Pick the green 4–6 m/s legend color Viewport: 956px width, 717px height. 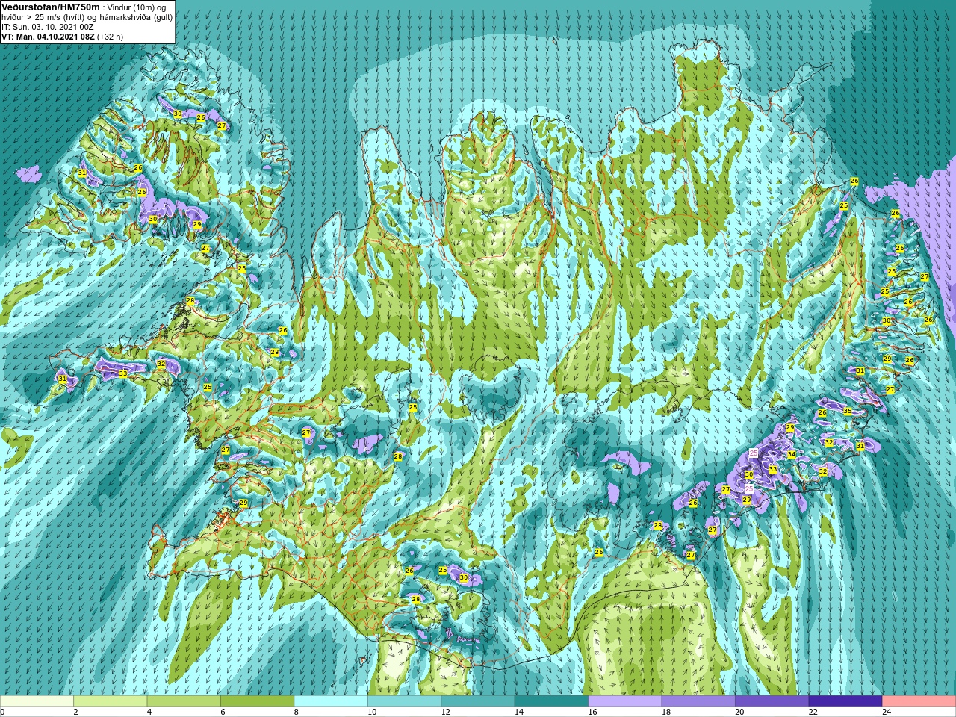click(x=184, y=701)
